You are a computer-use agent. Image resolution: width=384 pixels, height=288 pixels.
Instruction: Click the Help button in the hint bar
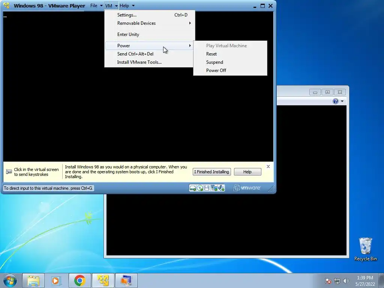click(247, 172)
